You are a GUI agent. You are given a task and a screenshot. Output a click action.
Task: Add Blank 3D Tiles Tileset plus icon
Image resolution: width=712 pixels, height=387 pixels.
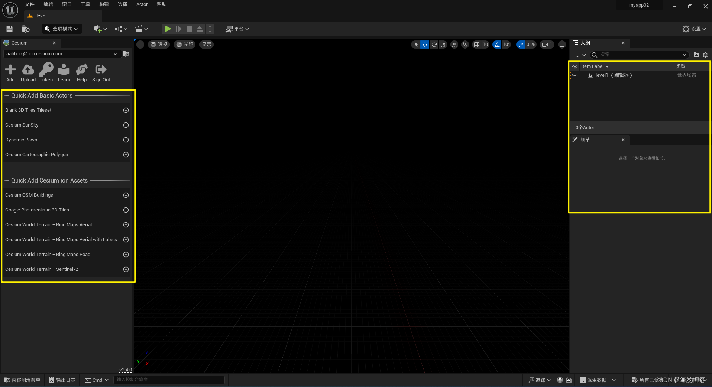(126, 110)
